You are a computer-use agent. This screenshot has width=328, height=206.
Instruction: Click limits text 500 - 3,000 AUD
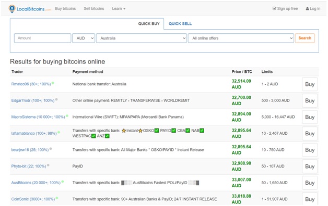coord(275,100)
